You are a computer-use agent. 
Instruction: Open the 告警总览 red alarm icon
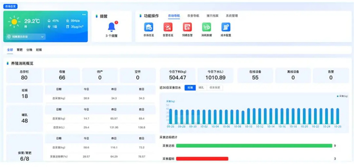[x=168, y=27]
